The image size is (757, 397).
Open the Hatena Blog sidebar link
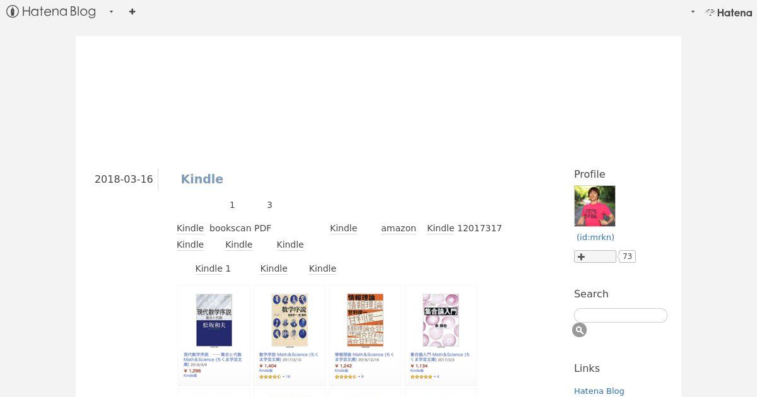[x=599, y=391]
